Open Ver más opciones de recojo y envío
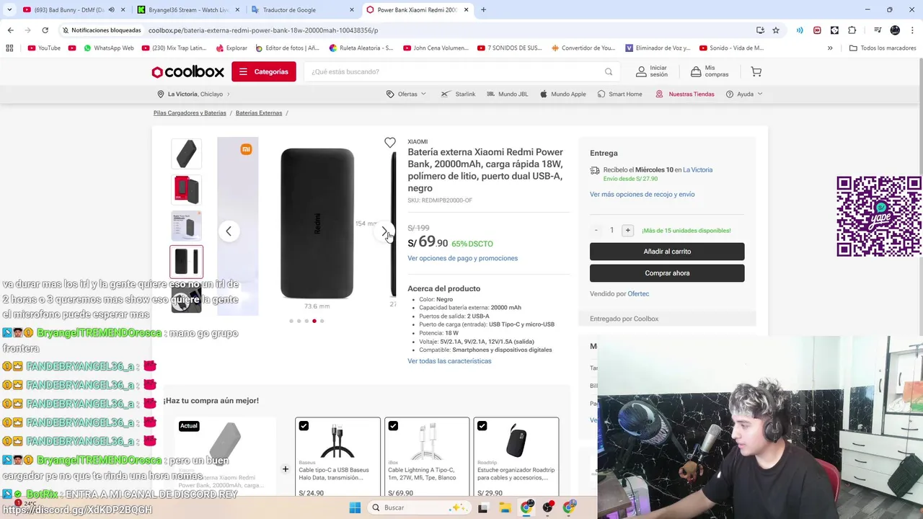This screenshot has width=923, height=519. point(642,195)
